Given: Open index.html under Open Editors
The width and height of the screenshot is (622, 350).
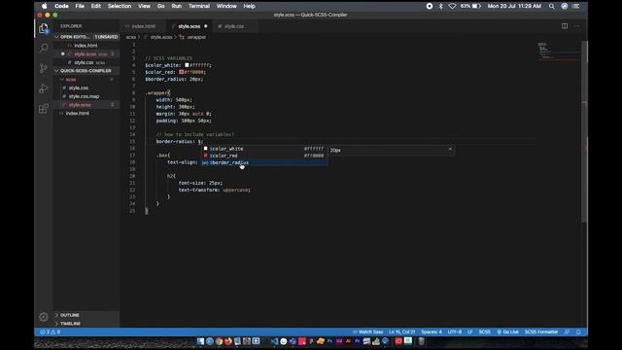Looking at the screenshot, I should click(x=86, y=46).
